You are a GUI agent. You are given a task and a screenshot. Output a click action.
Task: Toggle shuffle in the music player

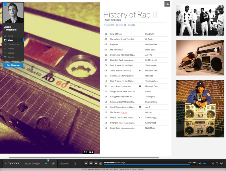[x=212, y=163]
